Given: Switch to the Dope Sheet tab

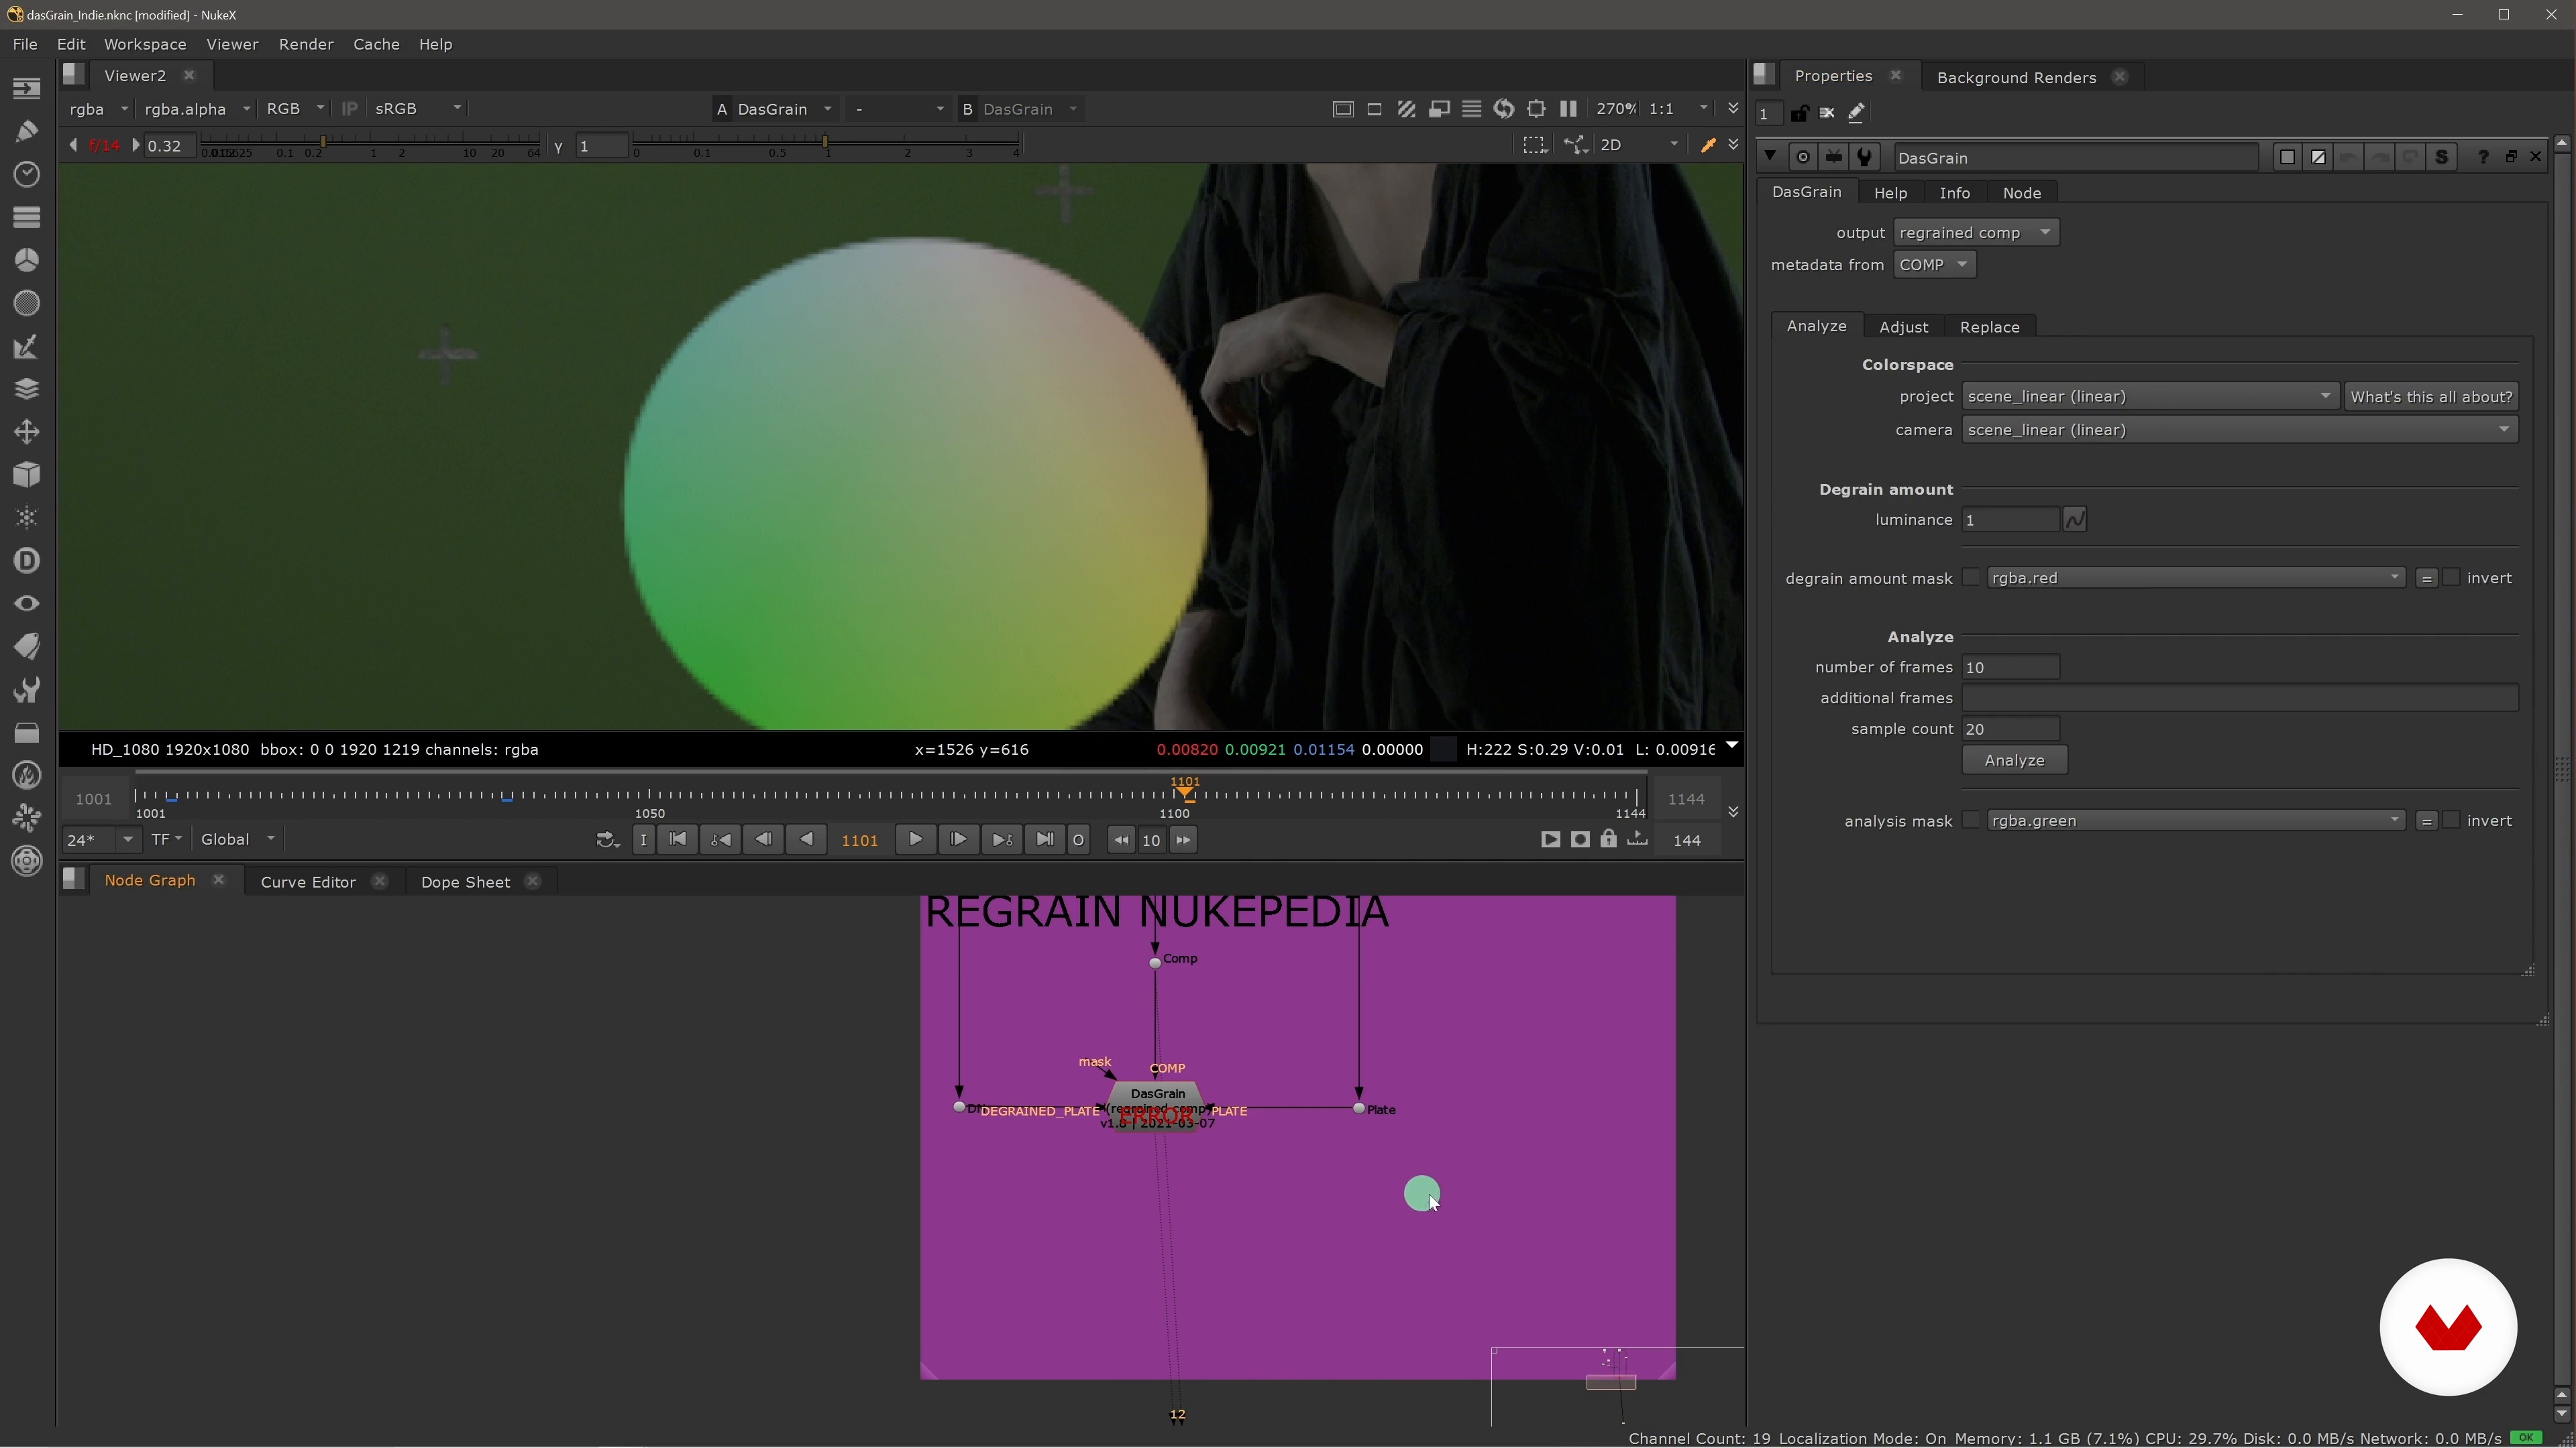Looking at the screenshot, I should (465, 882).
